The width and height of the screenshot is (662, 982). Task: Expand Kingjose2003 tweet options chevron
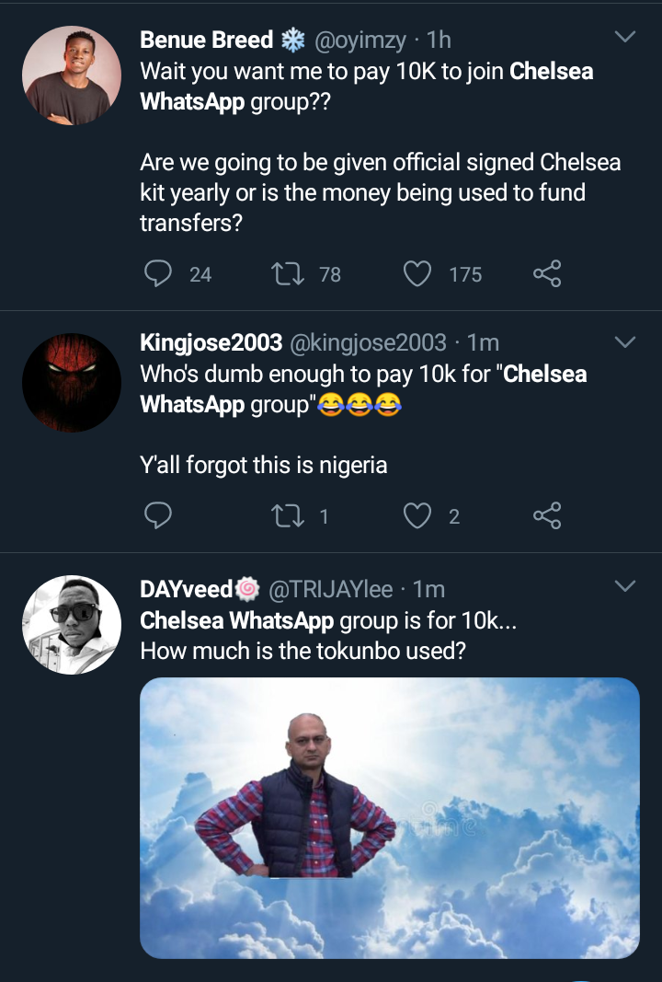[x=624, y=342]
